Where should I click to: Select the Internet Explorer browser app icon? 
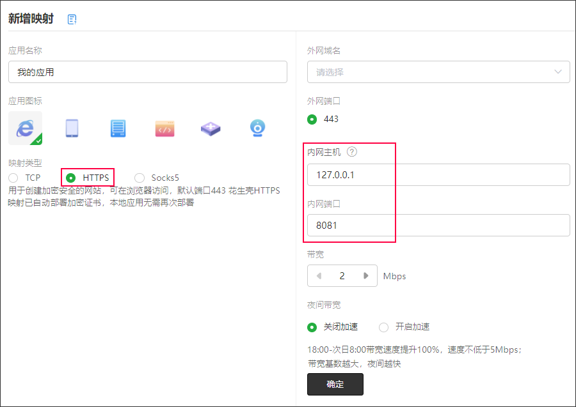tap(26, 128)
